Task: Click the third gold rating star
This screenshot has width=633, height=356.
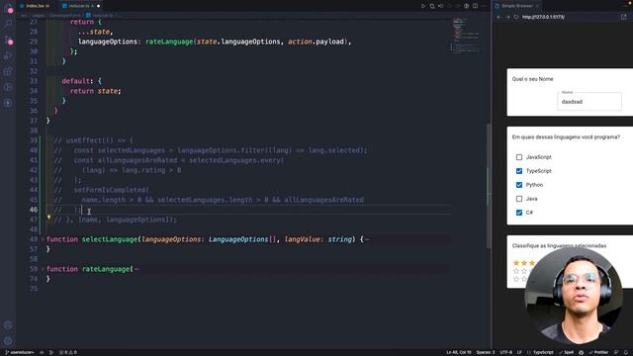Action: [x=532, y=263]
